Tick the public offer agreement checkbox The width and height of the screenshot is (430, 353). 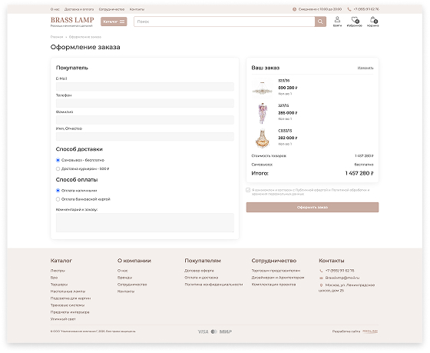(x=248, y=190)
